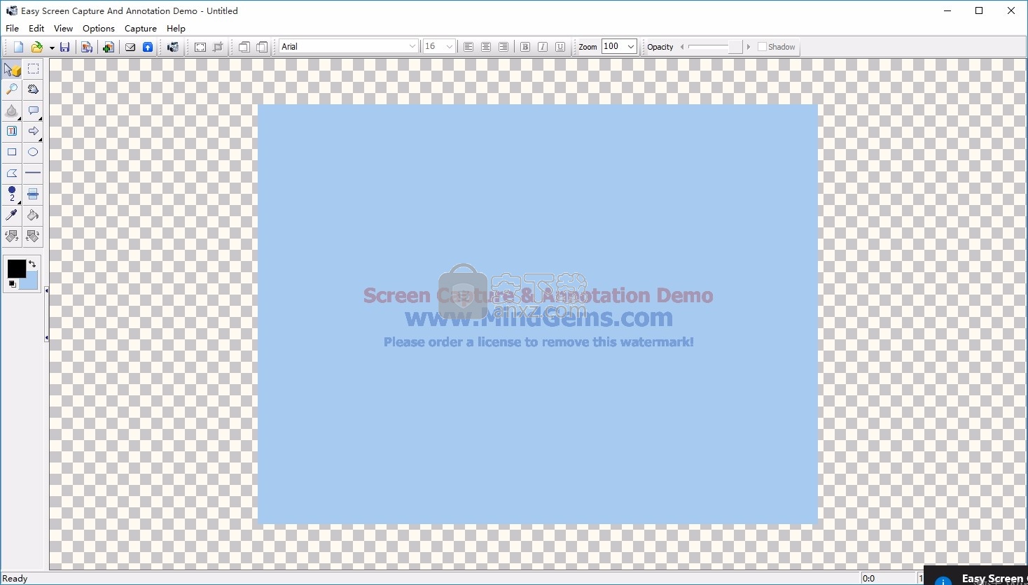Image resolution: width=1028 pixels, height=585 pixels.
Task: Toggle underline text formatting
Action: pos(560,47)
